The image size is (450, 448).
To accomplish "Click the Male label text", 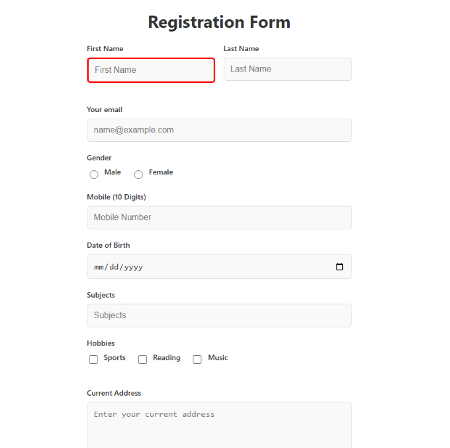I will click(112, 172).
